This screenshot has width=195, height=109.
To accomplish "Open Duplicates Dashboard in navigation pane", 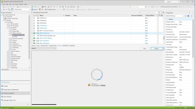I will point(11,90).
